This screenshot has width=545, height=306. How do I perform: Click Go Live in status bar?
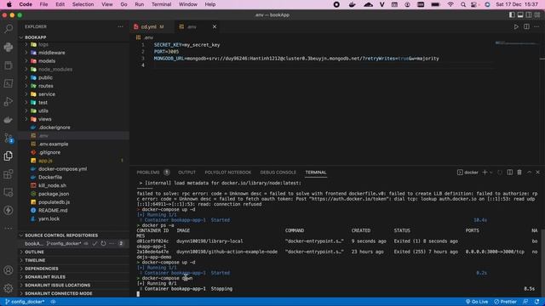coord(477,302)
